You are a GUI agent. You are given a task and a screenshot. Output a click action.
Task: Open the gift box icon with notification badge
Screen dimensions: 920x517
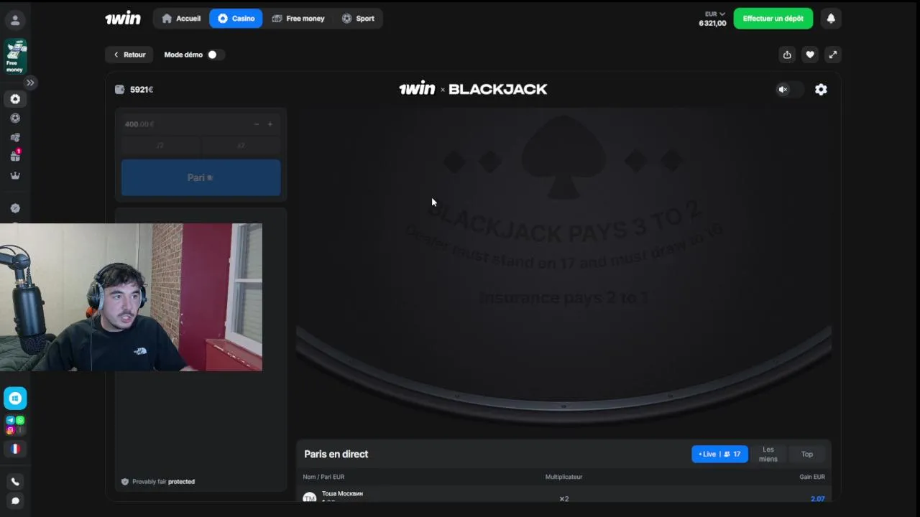tap(15, 156)
